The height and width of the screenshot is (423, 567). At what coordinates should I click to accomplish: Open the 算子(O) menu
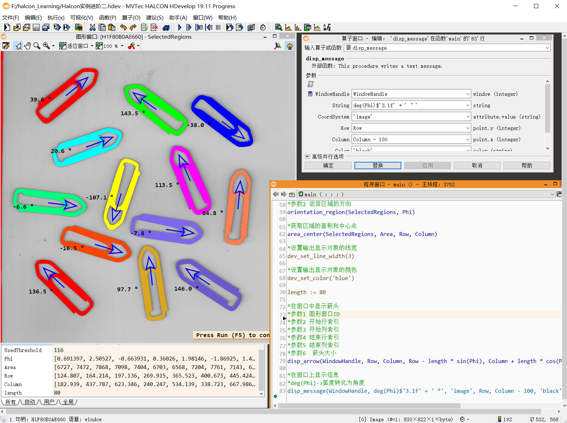coord(131,17)
